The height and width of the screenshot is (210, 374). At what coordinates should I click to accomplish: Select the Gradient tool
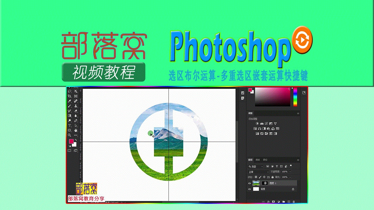70,116
